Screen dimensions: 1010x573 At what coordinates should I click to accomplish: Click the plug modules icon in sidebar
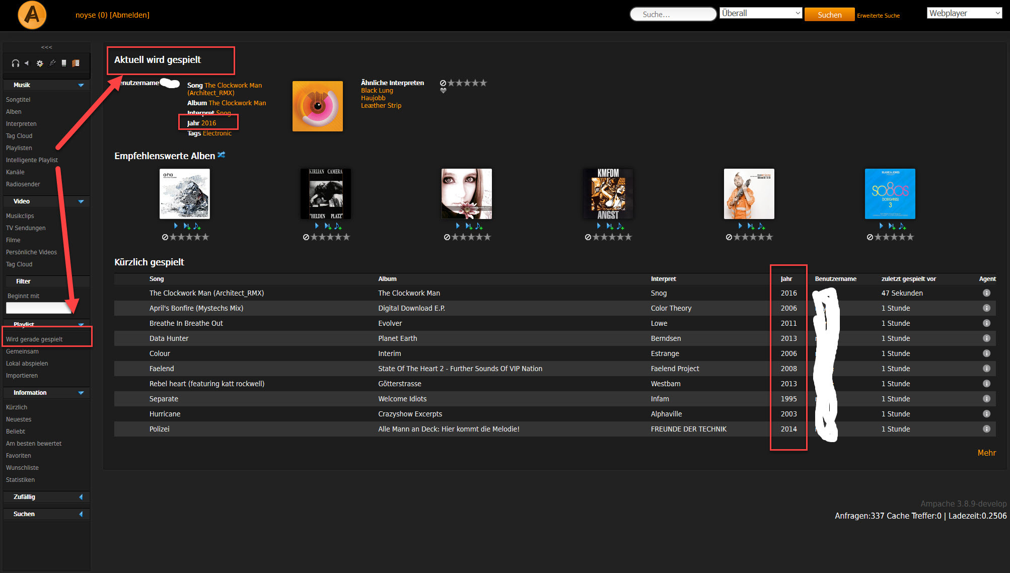coord(52,63)
